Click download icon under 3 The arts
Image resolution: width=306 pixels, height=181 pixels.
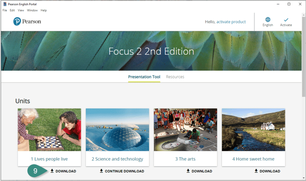(188, 171)
